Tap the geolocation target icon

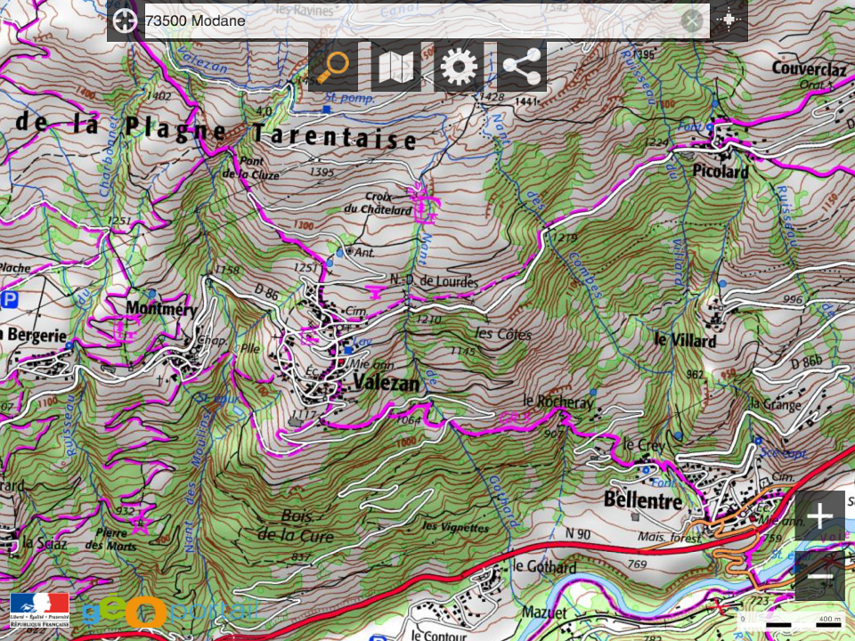[125, 20]
